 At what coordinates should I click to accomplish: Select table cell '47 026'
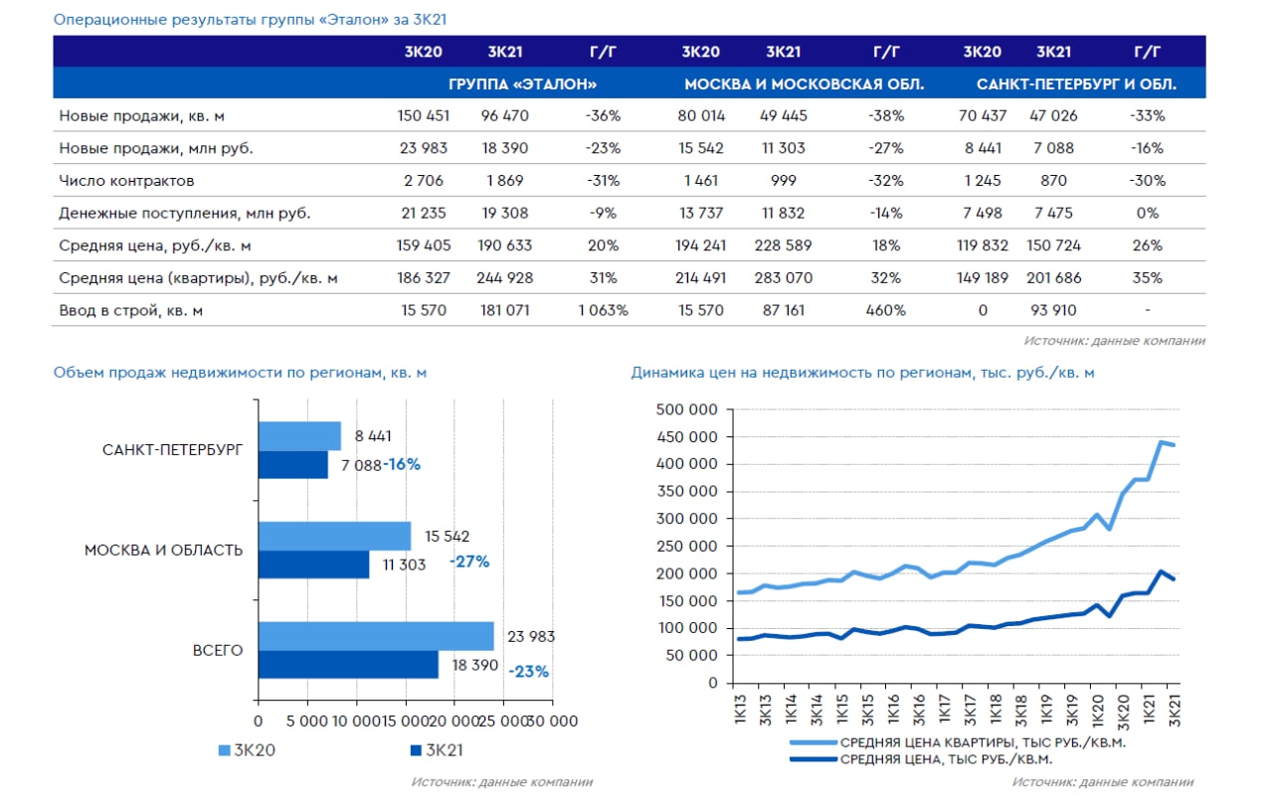pos(1053,116)
